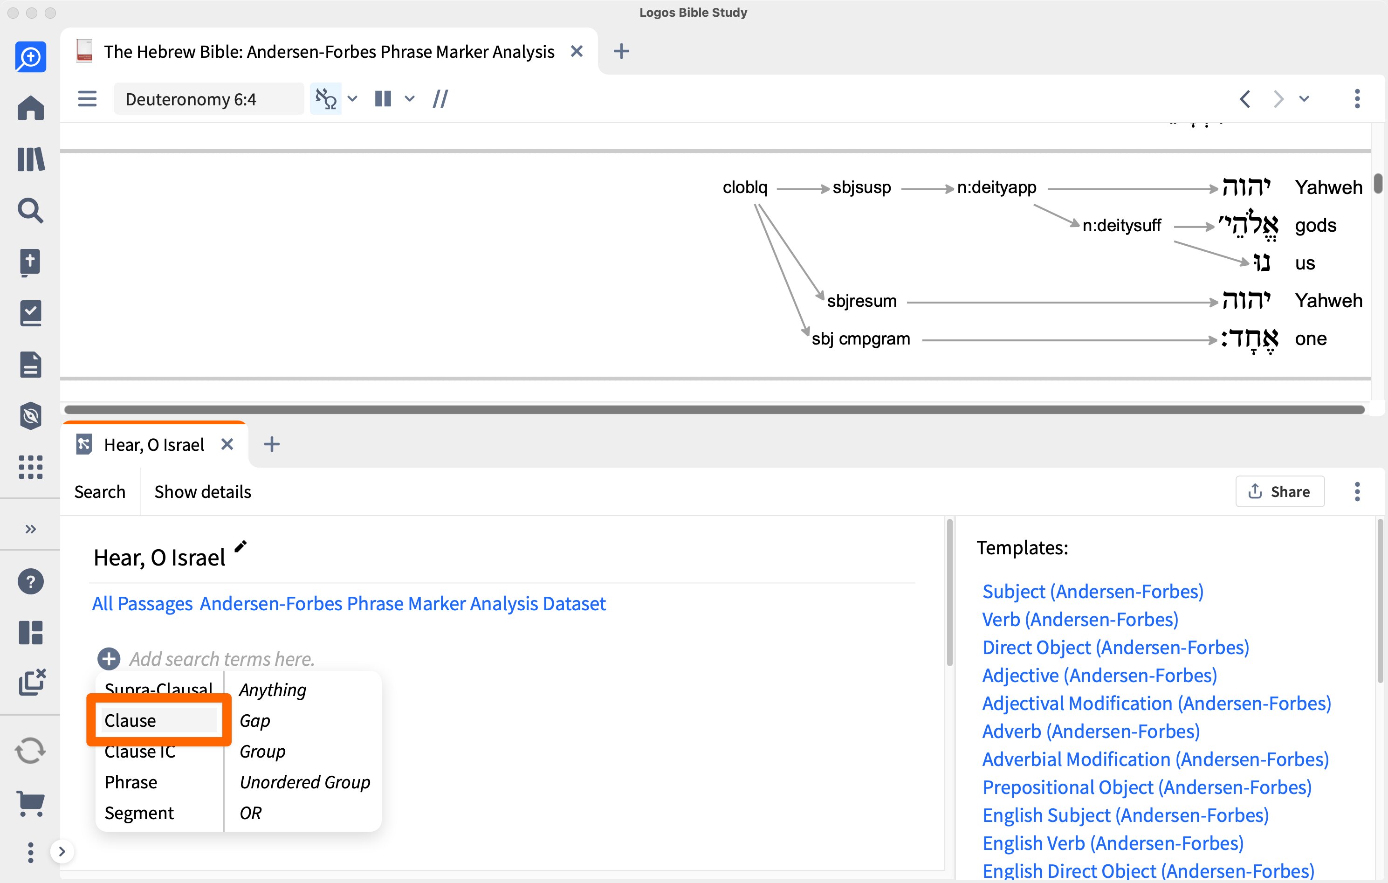Click the sbjresum node in the diagram
This screenshot has width=1388, height=883.
click(862, 301)
